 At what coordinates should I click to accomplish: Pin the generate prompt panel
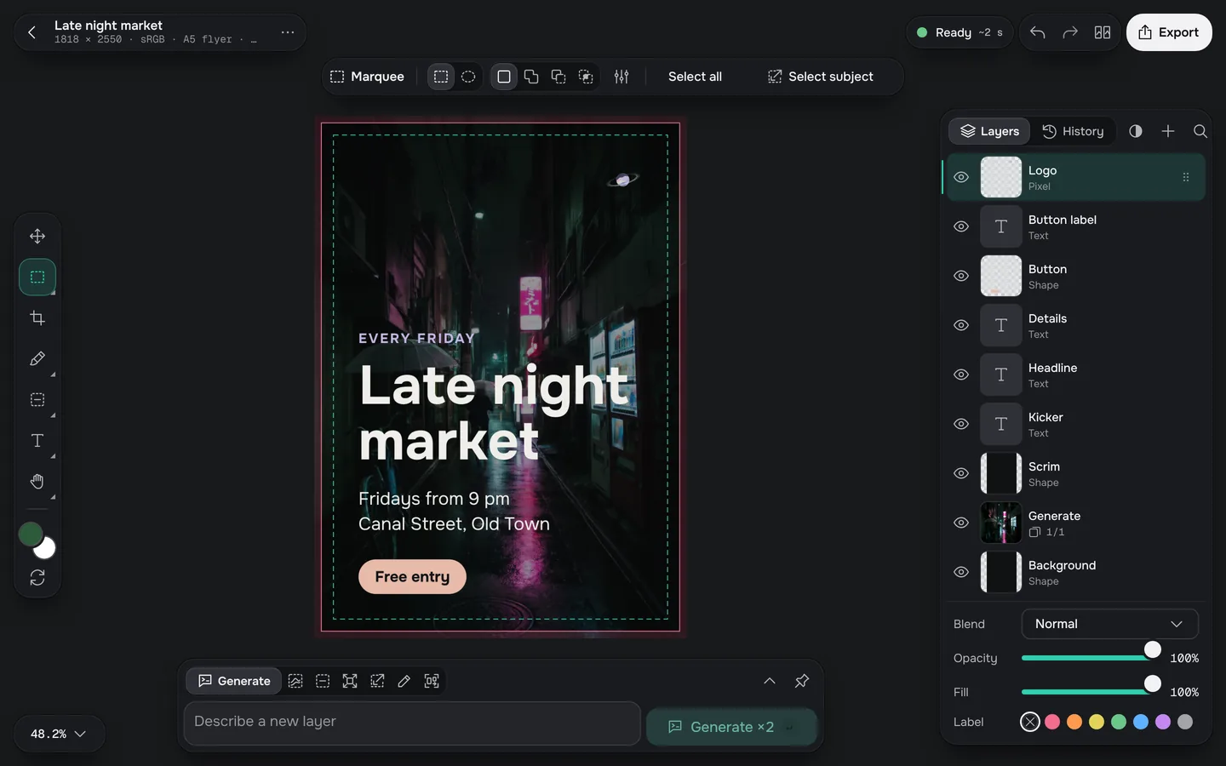tap(802, 681)
